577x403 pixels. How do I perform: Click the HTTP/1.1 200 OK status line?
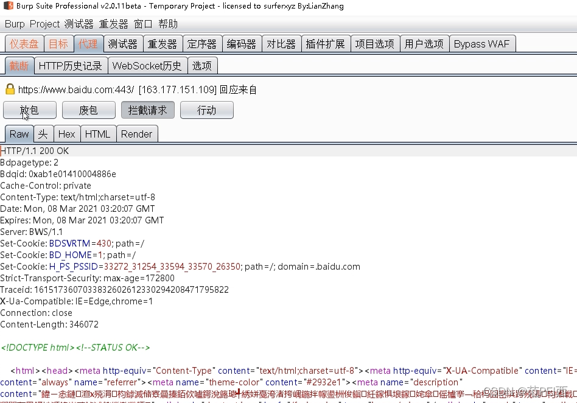pyautogui.click(x=35, y=151)
